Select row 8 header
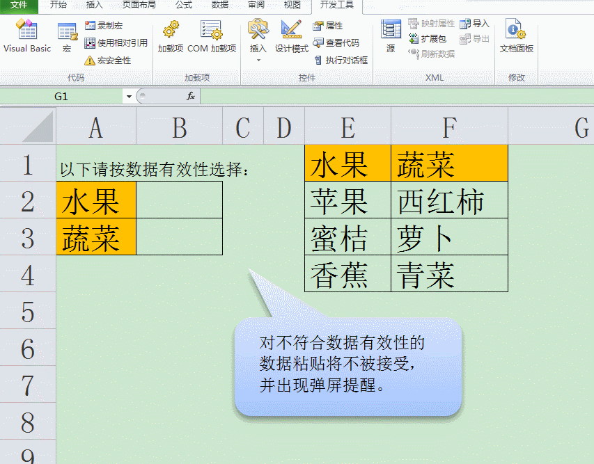Viewport: 594px width, 464px height. point(28,421)
